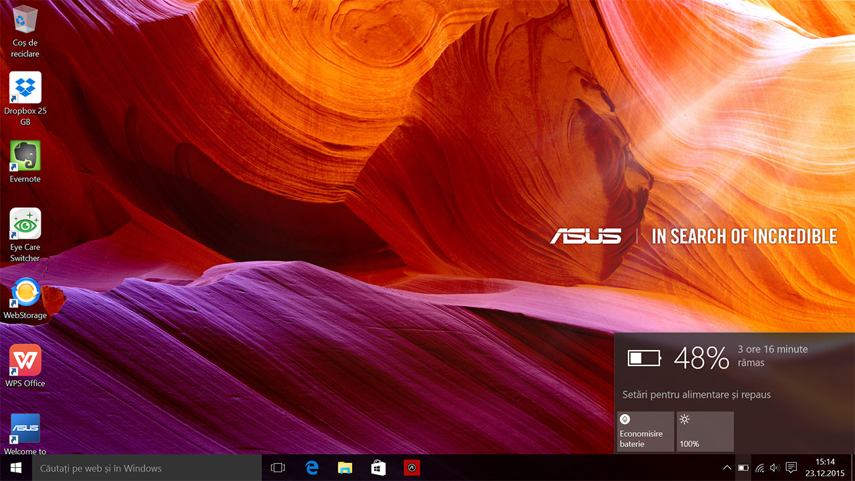
Task: Open the Windows Store taskbar icon
Action: (378, 468)
